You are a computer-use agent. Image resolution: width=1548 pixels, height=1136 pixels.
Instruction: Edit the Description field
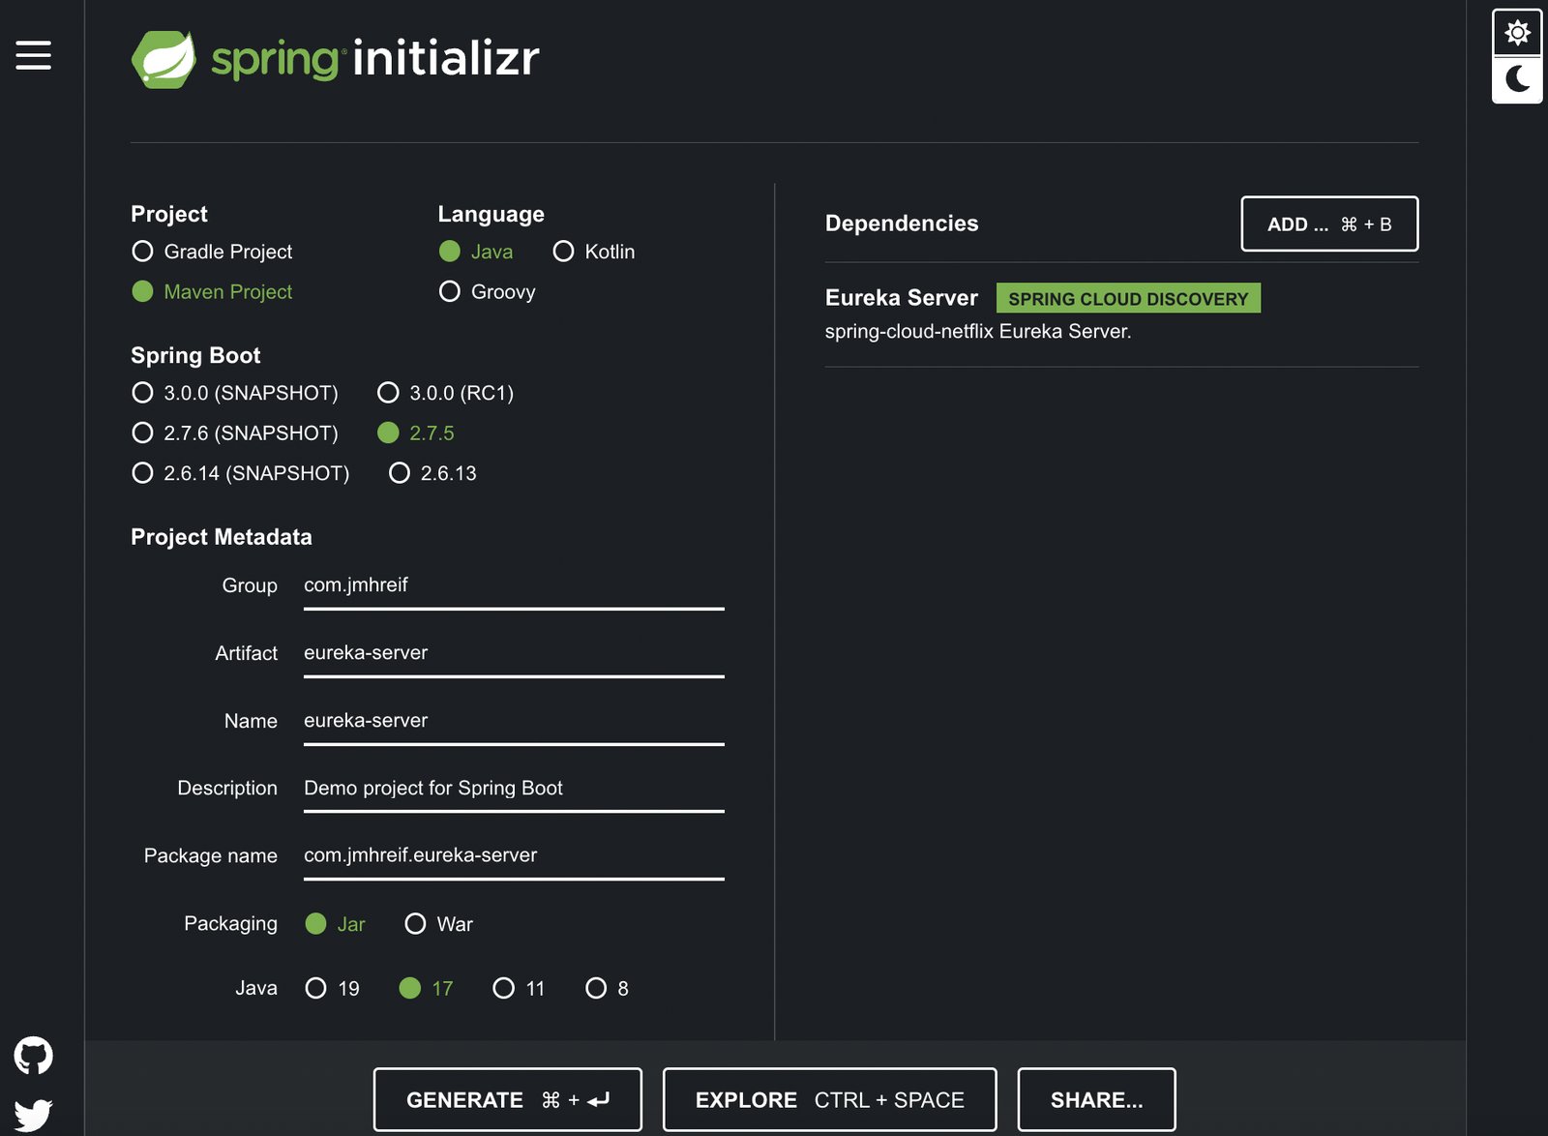tap(514, 788)
